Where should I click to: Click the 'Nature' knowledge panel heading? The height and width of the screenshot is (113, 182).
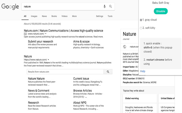tap(129, 34)
